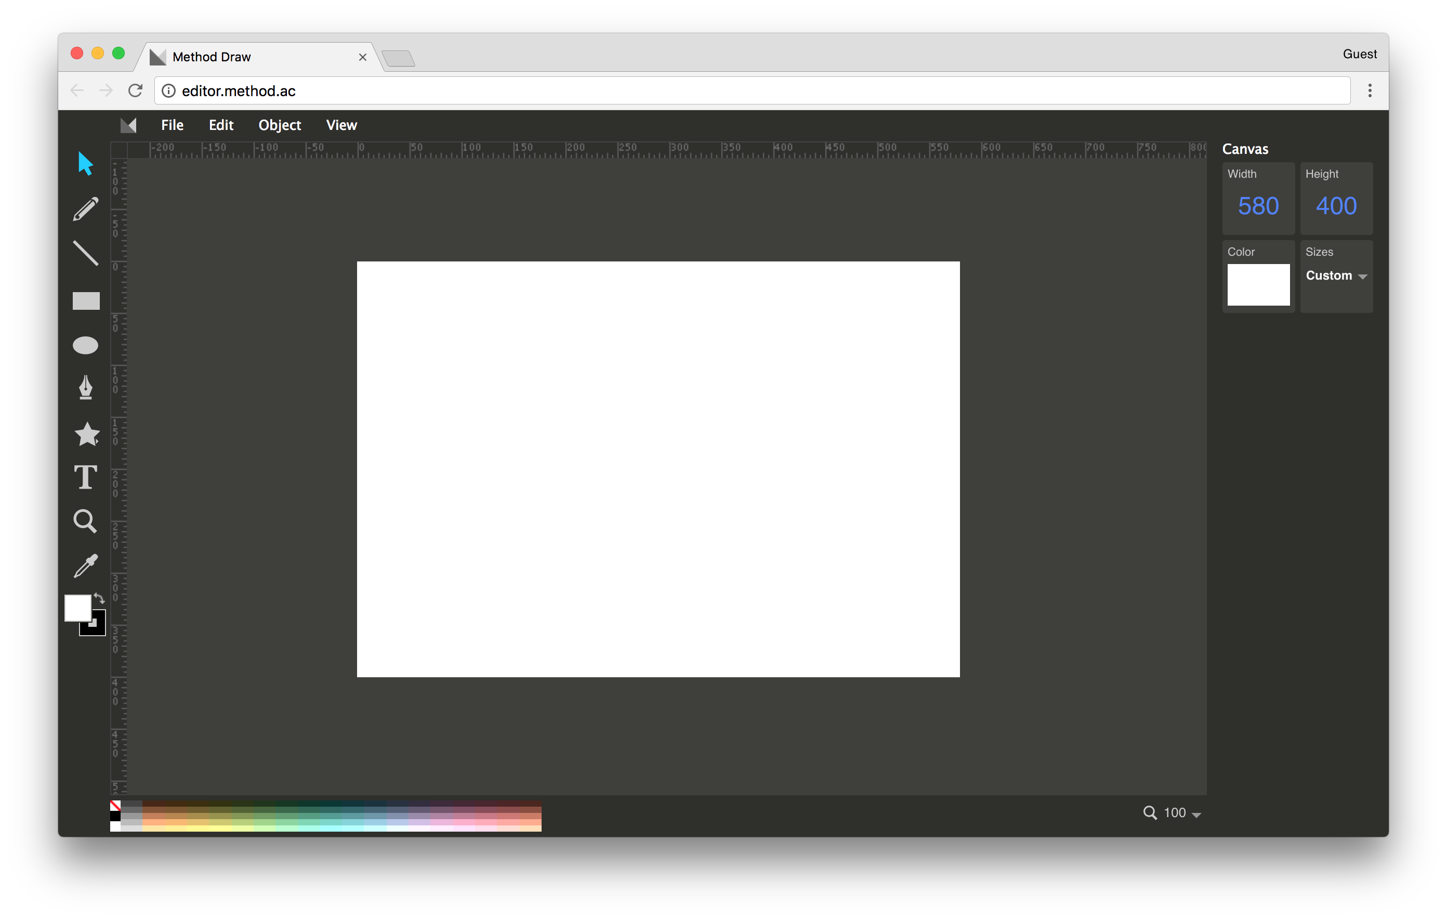This screenshot has width=1447, height=920.
Task: Open the Object menu
Action: pyautogui.click(x=280, y=125)
